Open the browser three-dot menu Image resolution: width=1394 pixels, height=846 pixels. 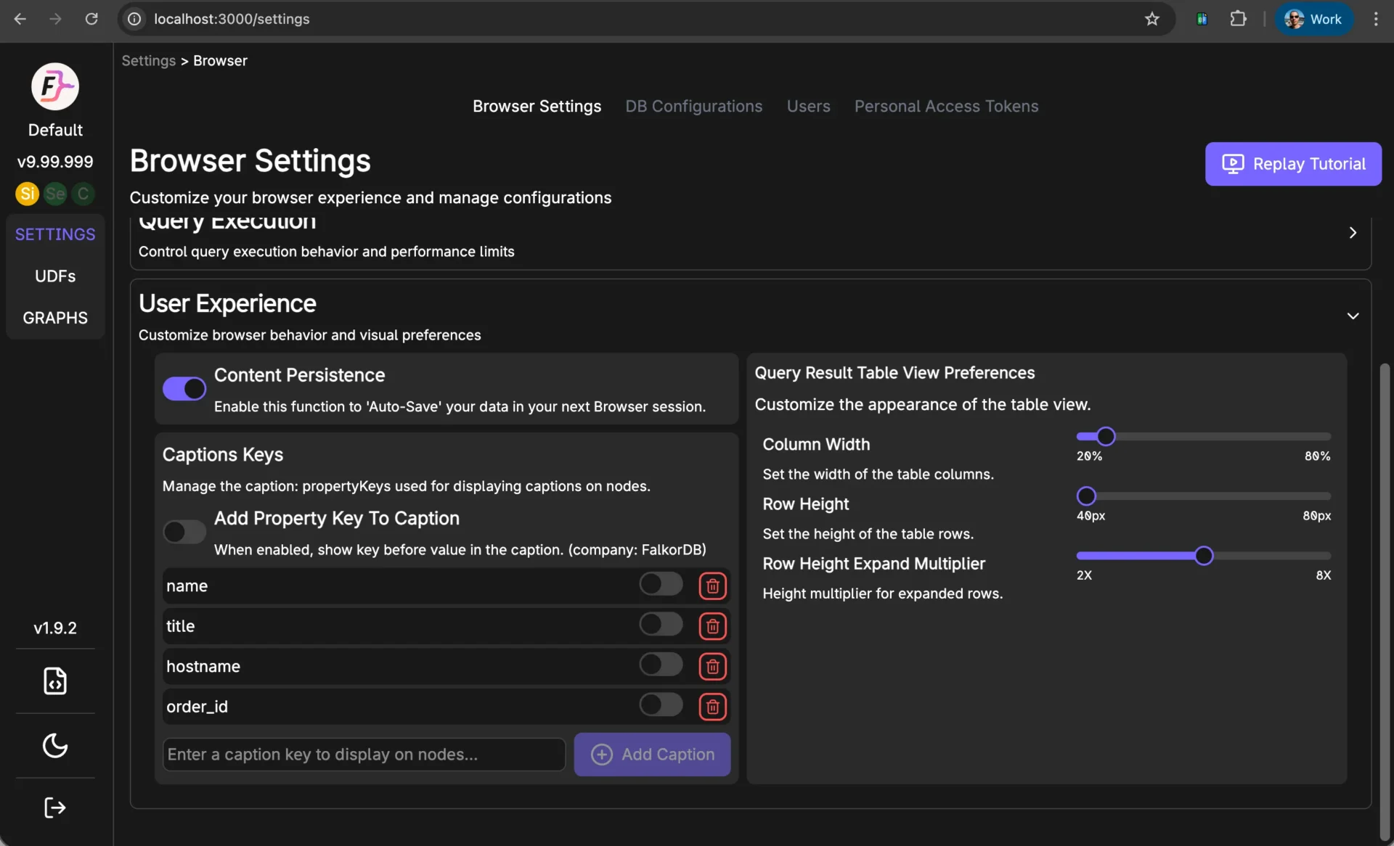(1375, 19)
